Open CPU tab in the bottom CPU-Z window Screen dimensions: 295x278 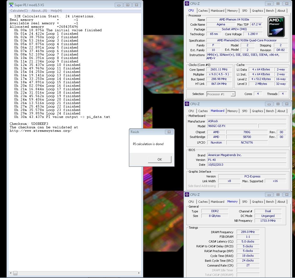[191, 202]
